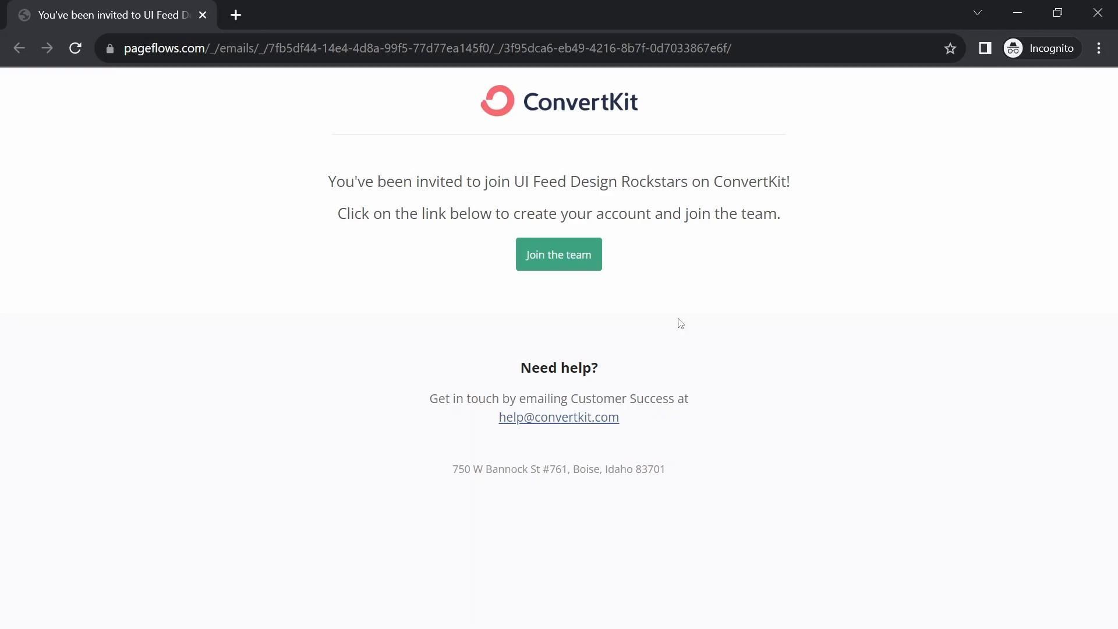This screenshot has width=1118, height=629.
Task: Open the side panel icon
Action: pyautogui.click(x=985, y=48)
